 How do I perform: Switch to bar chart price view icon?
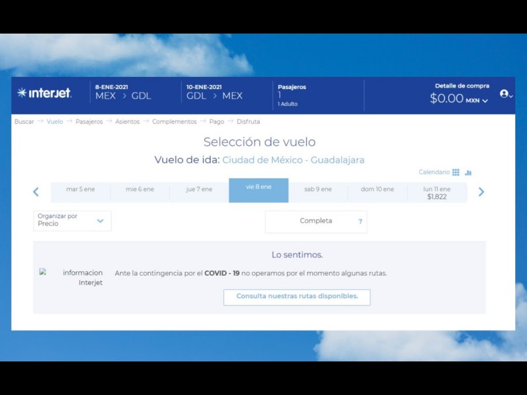(x=468, y=172)
